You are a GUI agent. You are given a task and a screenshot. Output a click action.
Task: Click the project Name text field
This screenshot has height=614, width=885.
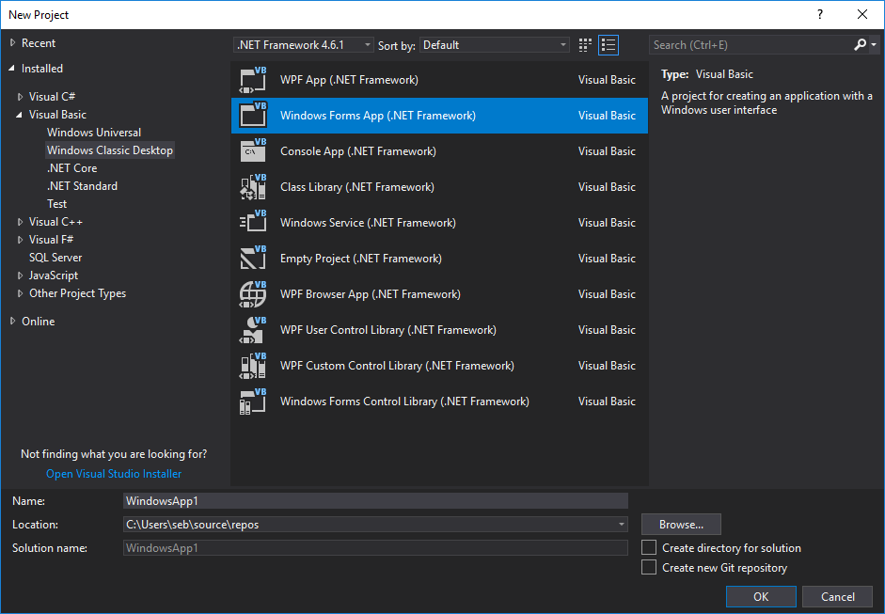tap(375, 501)
